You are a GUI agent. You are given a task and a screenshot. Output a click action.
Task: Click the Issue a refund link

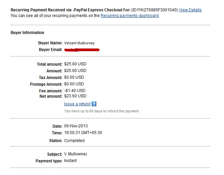pyautogui.click(x=77, y=104)
